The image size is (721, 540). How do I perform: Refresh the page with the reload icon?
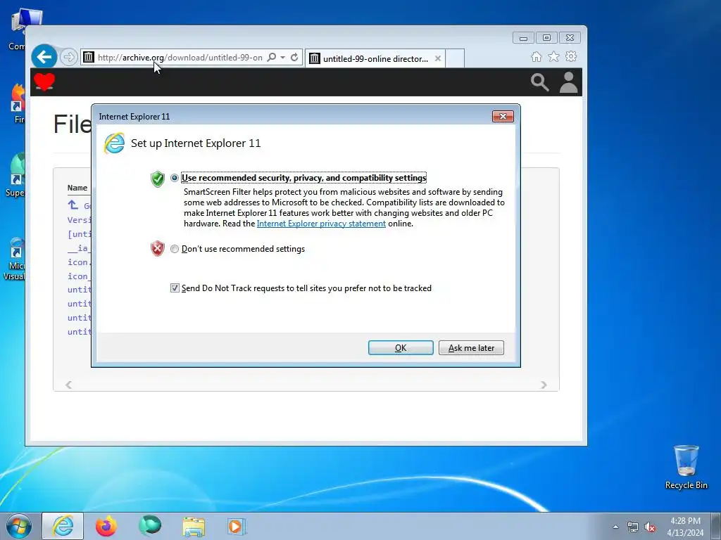294,58
